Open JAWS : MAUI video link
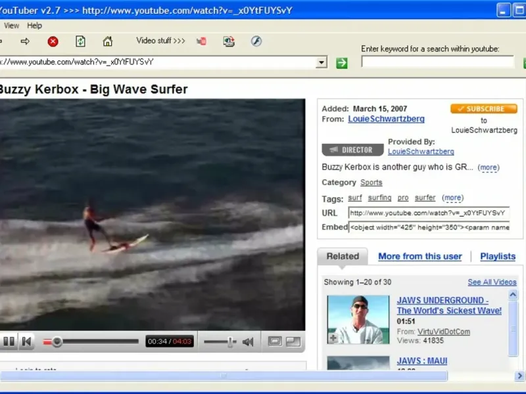526x394 pixels. (421, 361)
